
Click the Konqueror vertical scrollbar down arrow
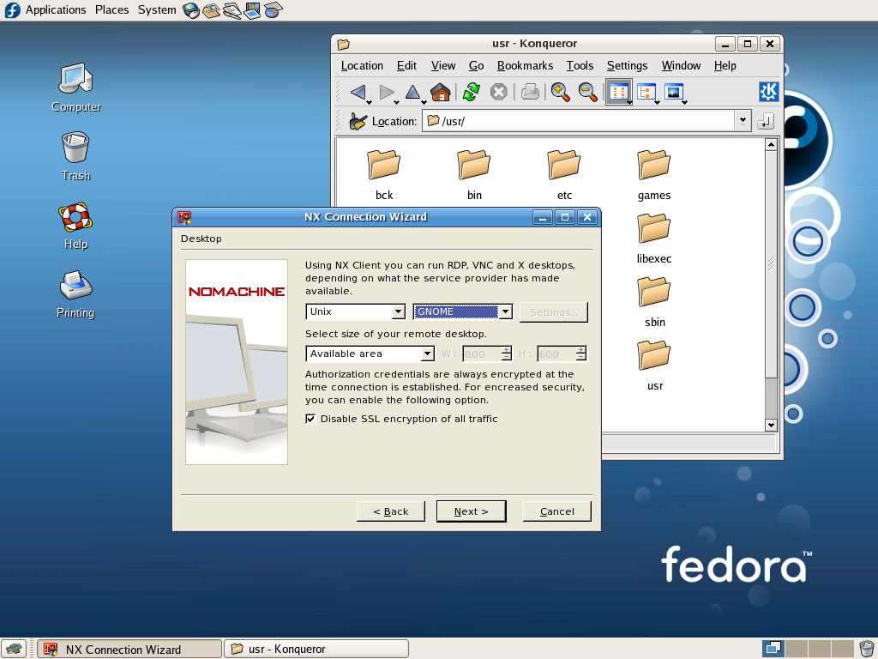[771, 425]
